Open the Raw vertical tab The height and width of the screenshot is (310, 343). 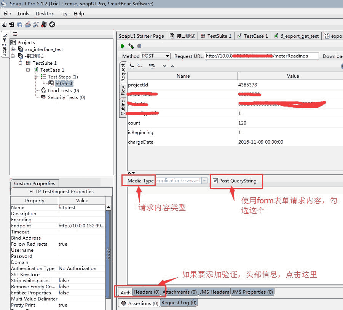point(123,90)
